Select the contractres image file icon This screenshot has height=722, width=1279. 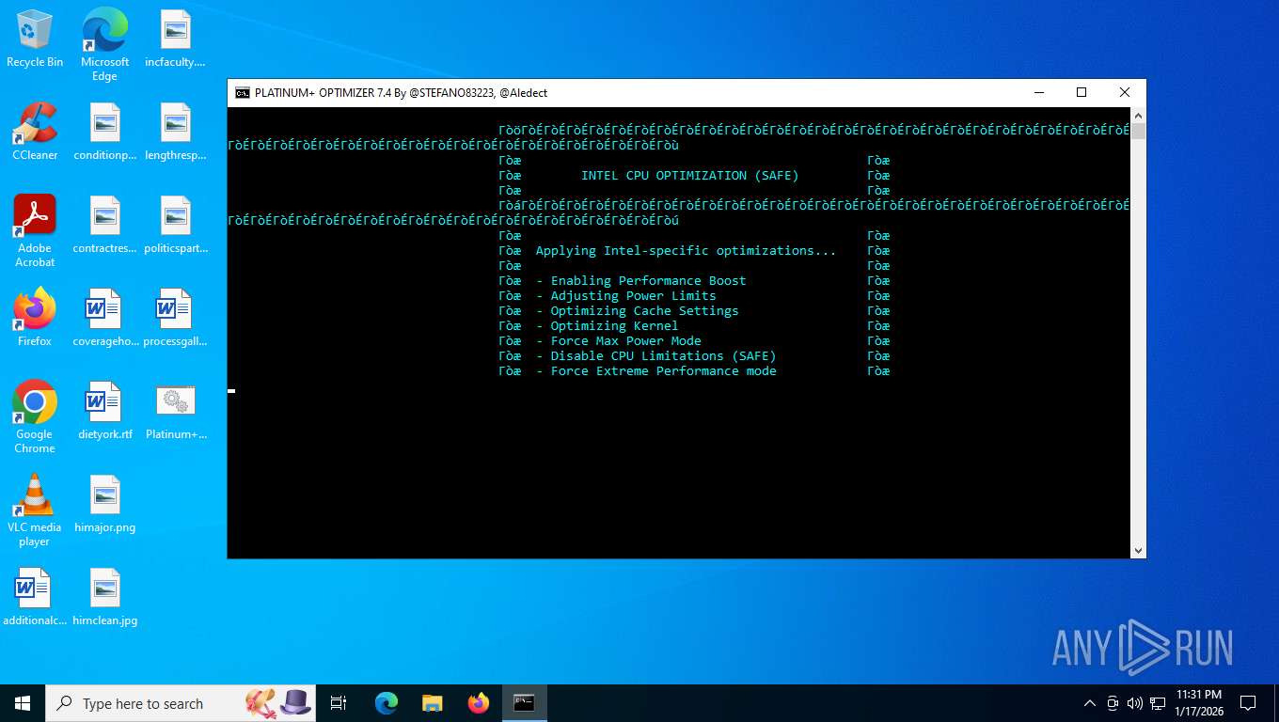[x=104, y=225]
